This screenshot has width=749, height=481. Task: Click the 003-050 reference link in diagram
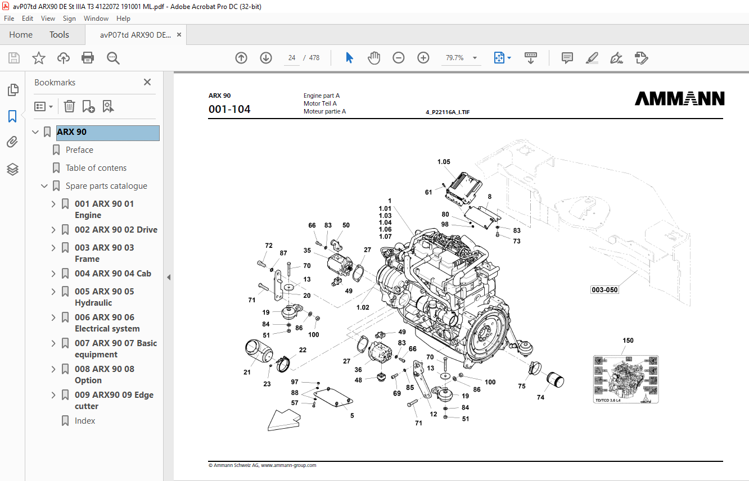coord(604,290)
